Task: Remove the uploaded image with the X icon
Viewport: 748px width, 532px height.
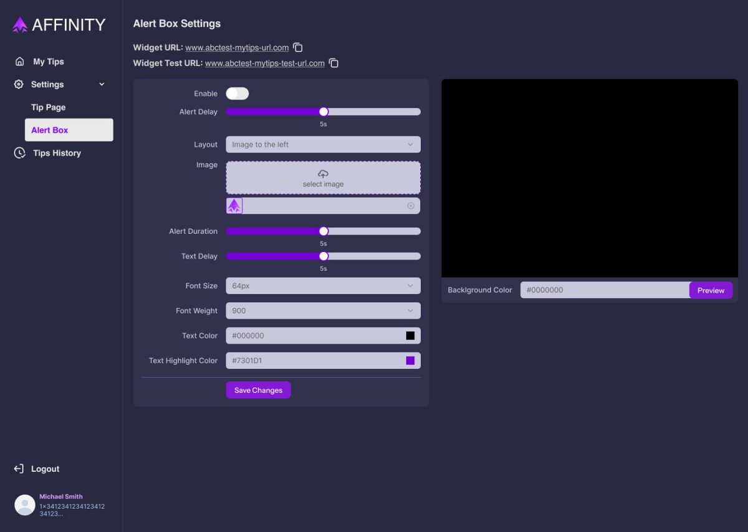Action: coord(410,205)
